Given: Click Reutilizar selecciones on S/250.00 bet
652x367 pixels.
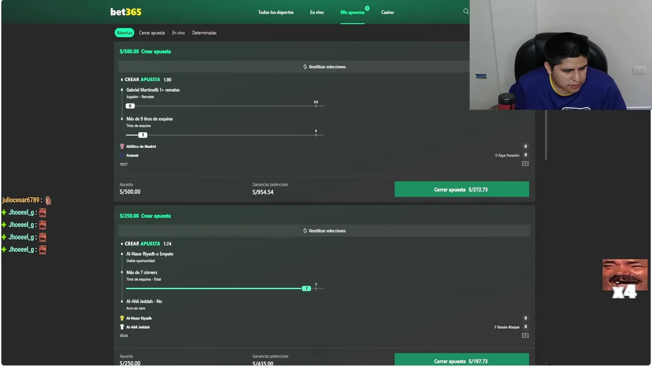Looking at the screenshot, I should 324,231.
